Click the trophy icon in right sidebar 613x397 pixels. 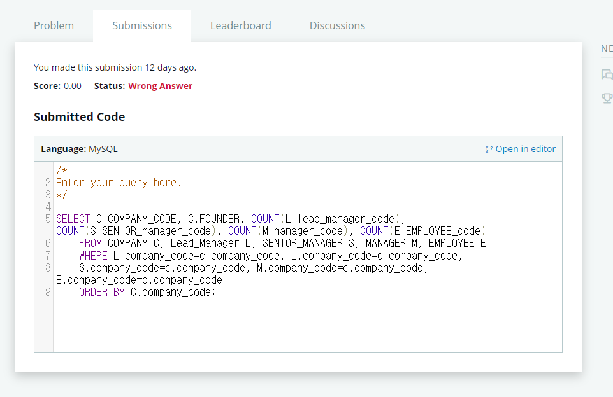607,97
